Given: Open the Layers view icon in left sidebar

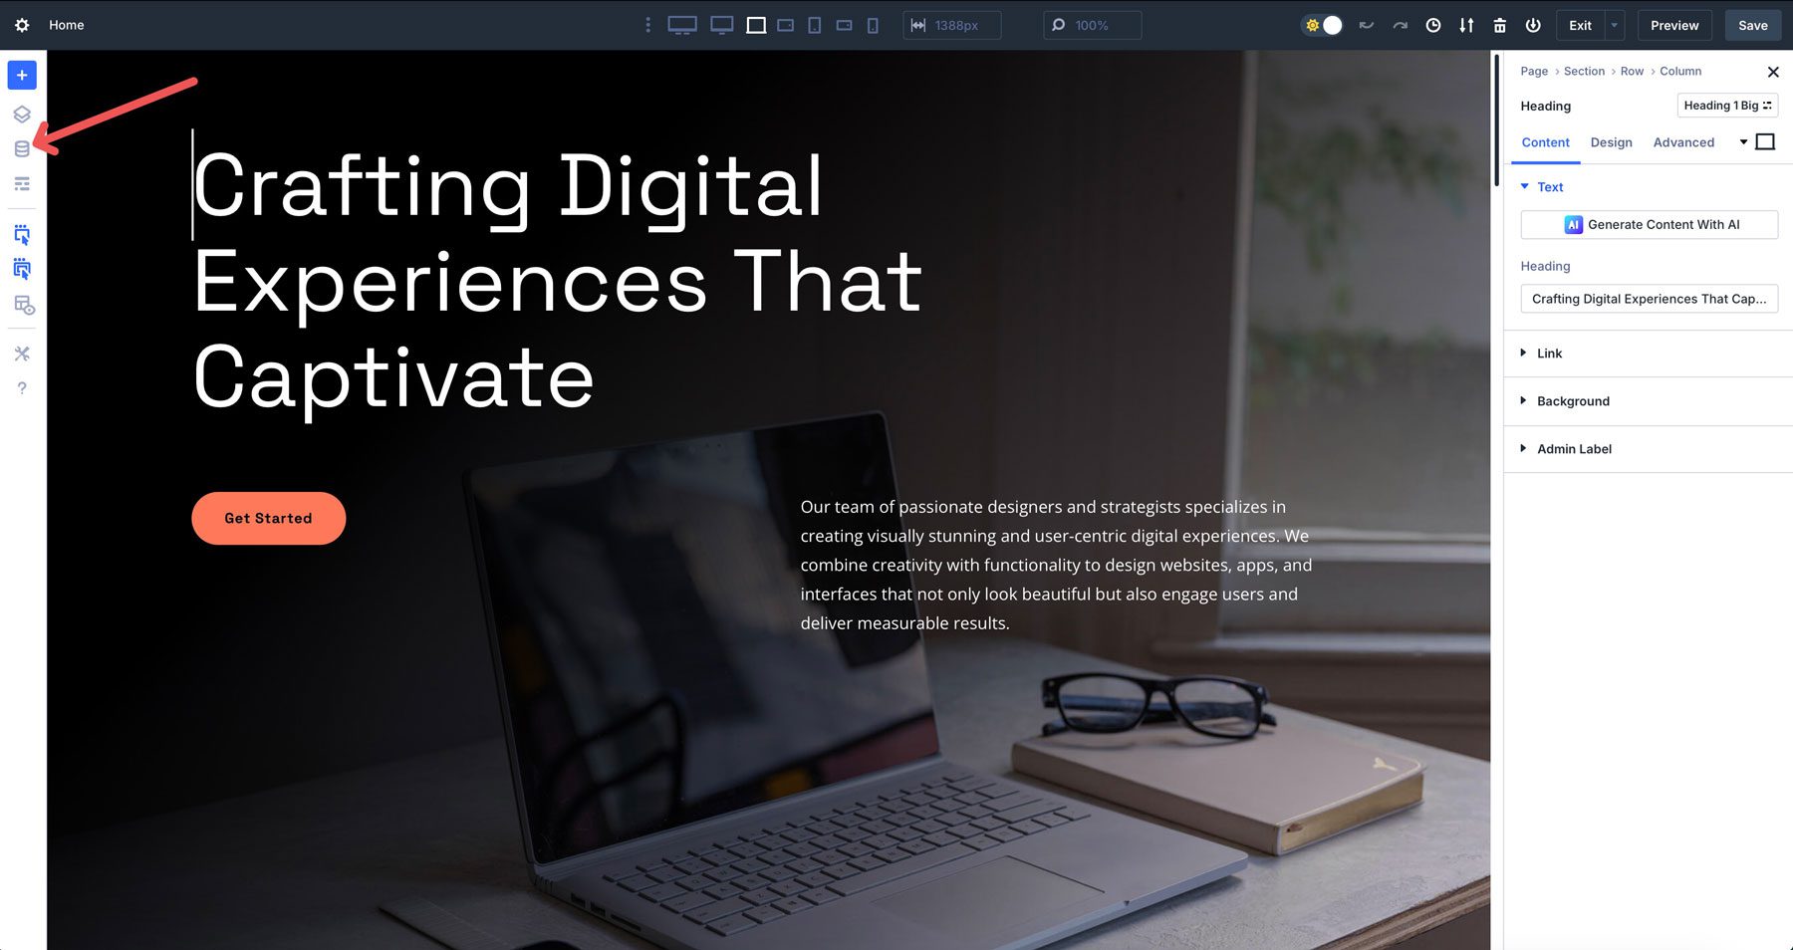Looking at the screenshot, I should pos(21,113).
